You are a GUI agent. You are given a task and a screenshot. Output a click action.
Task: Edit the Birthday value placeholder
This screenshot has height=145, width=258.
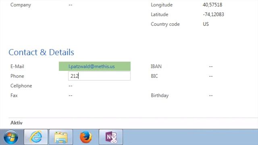(211, 95)
